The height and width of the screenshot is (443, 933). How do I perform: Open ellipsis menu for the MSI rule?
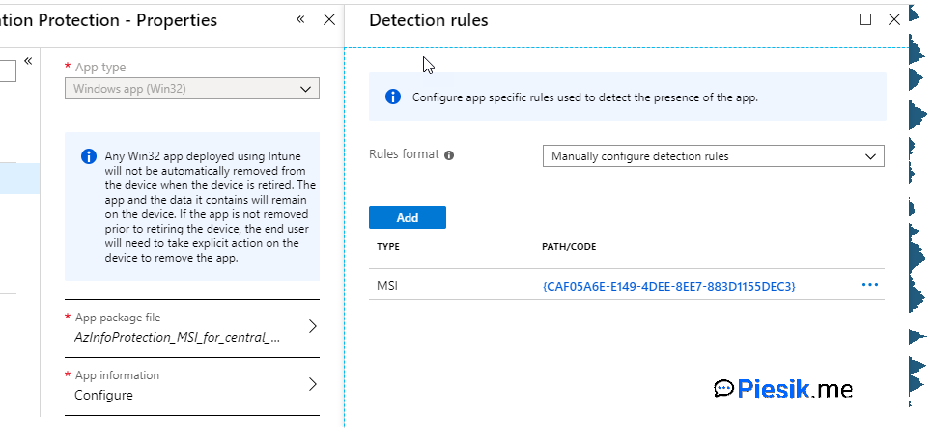coord(869,285)
